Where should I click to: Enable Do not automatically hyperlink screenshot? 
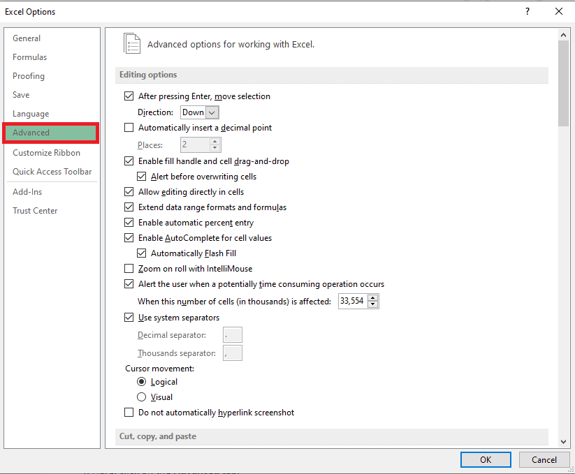coord(129,413)
